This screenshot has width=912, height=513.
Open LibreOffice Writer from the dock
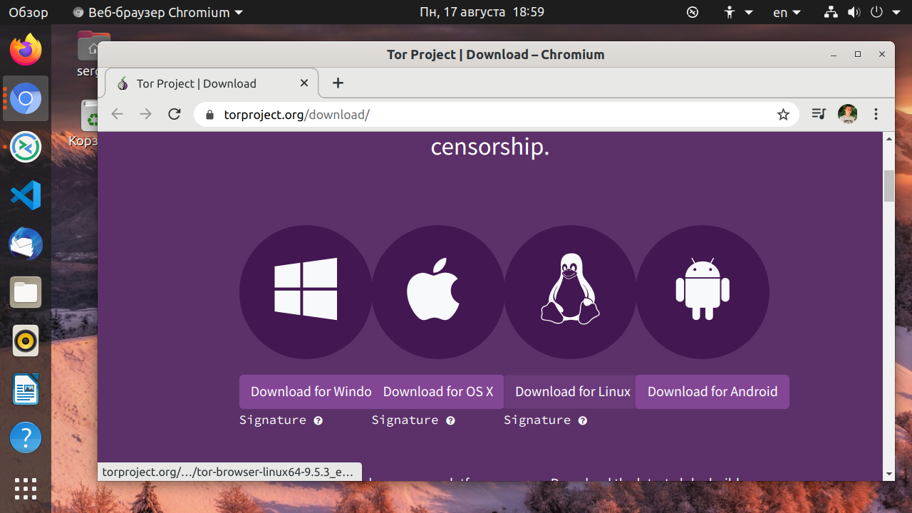click(x=26, y=389)
